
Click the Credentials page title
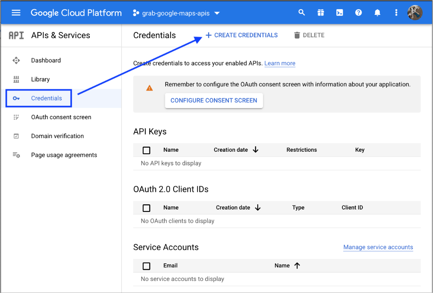154,35
